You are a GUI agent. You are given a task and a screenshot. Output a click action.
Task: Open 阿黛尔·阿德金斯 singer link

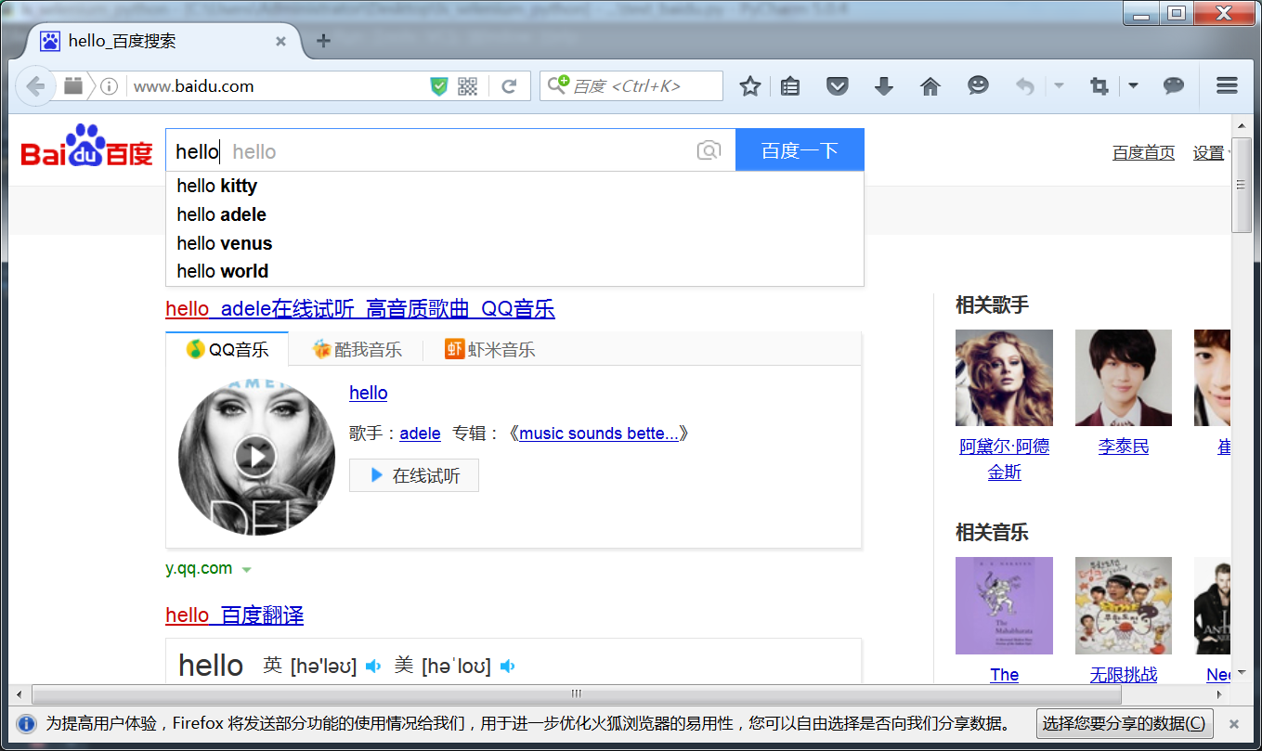(1005, 460)
